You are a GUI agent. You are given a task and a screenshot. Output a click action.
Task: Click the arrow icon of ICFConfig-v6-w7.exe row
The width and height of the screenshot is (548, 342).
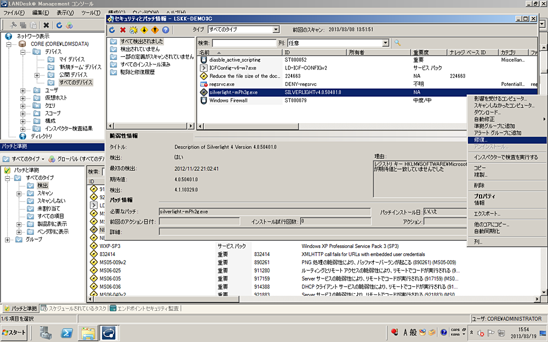click(x=203, y=68)
